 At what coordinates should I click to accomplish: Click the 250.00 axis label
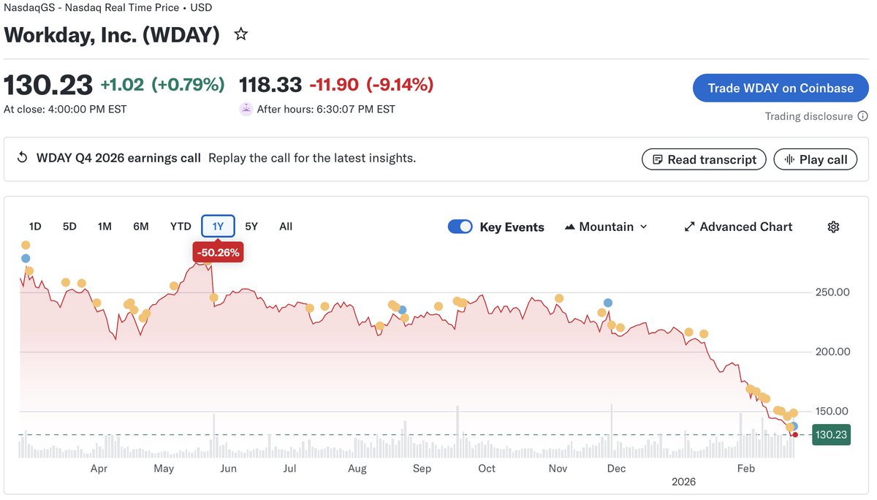pyautogui.click(x=832, y=292)
